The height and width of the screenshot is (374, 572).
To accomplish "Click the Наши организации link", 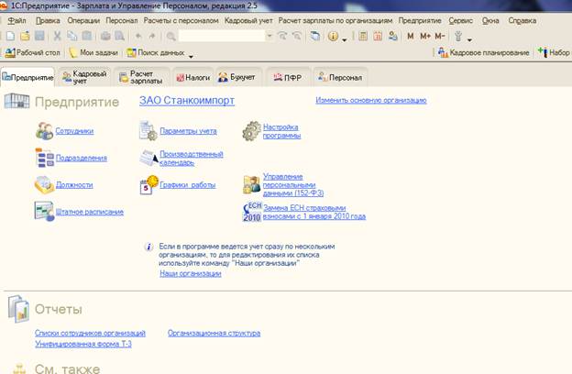I will tap(191, 273).
